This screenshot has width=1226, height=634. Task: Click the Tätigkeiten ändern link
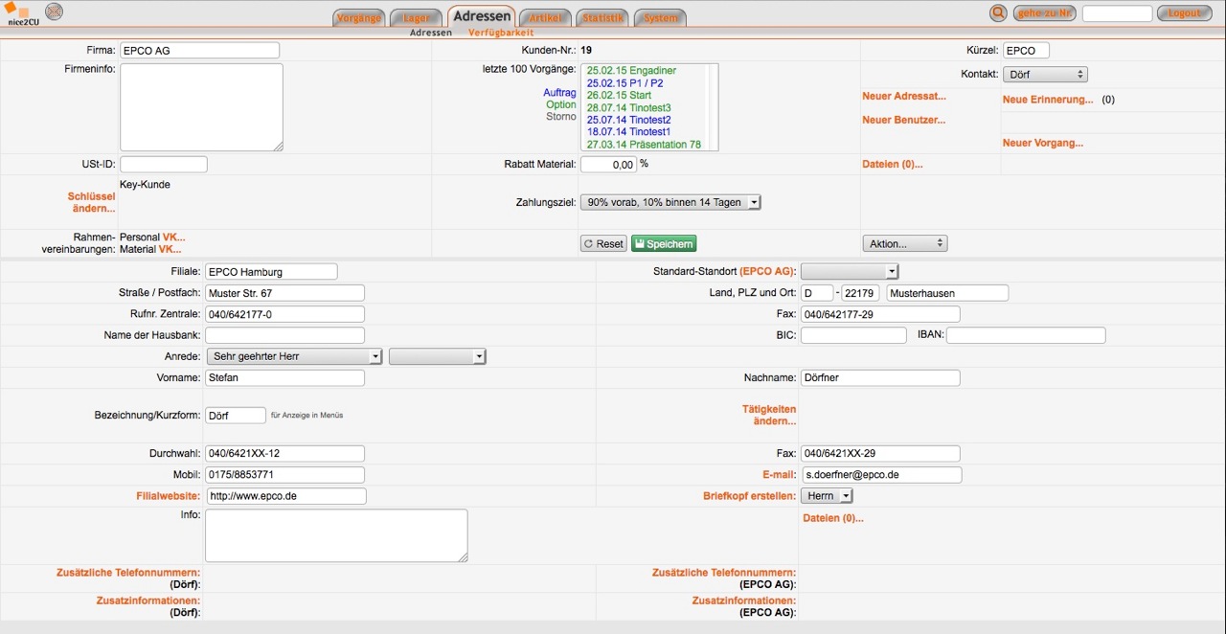point(769,415)
